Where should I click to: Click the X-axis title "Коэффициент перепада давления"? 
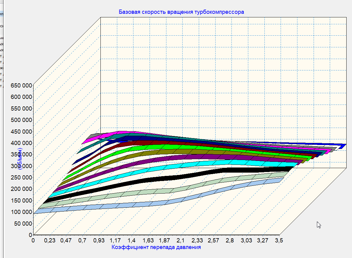point(156,247)
